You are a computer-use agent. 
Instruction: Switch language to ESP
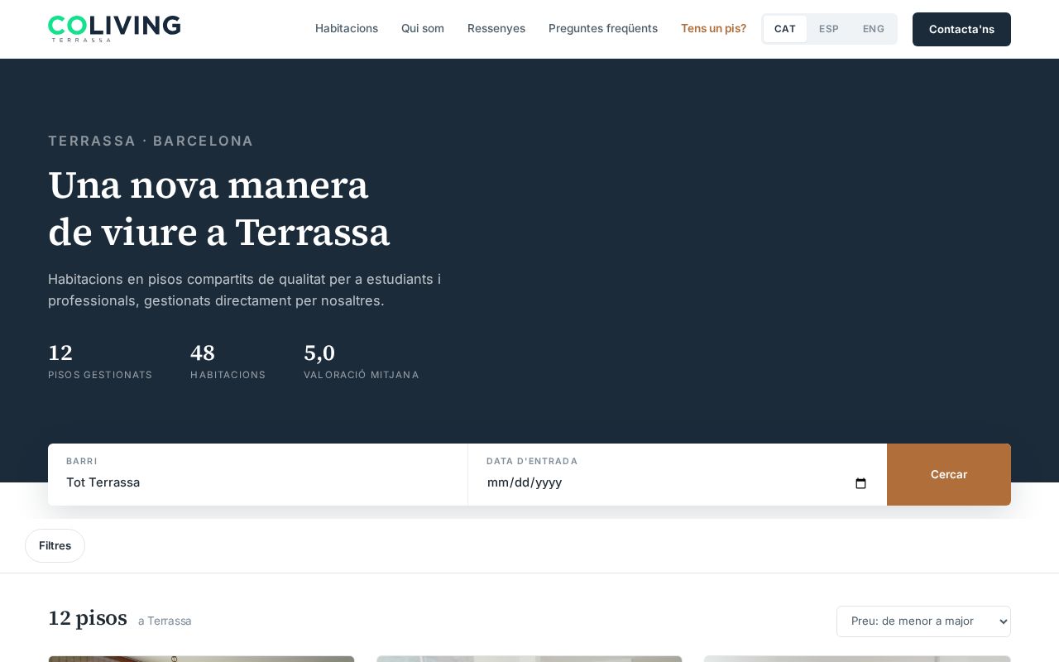[829, 29]
